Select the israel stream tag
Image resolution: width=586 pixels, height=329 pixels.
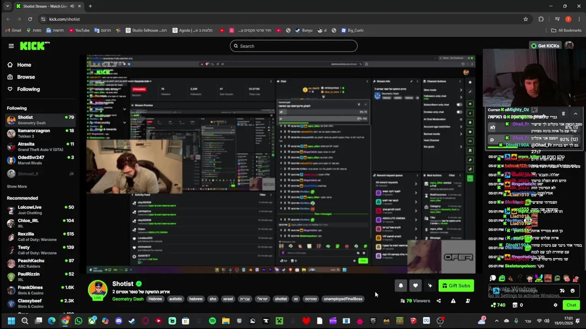point(228,299)
